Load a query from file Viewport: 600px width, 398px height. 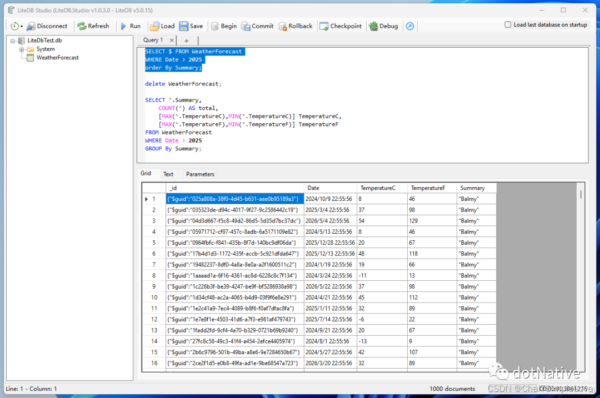tap(163, 26)
